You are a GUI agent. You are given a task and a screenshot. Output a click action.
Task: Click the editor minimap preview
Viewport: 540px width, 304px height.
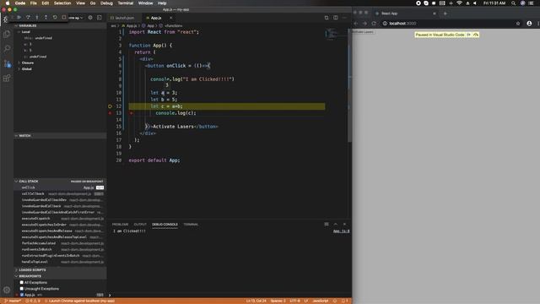point(332,34)
